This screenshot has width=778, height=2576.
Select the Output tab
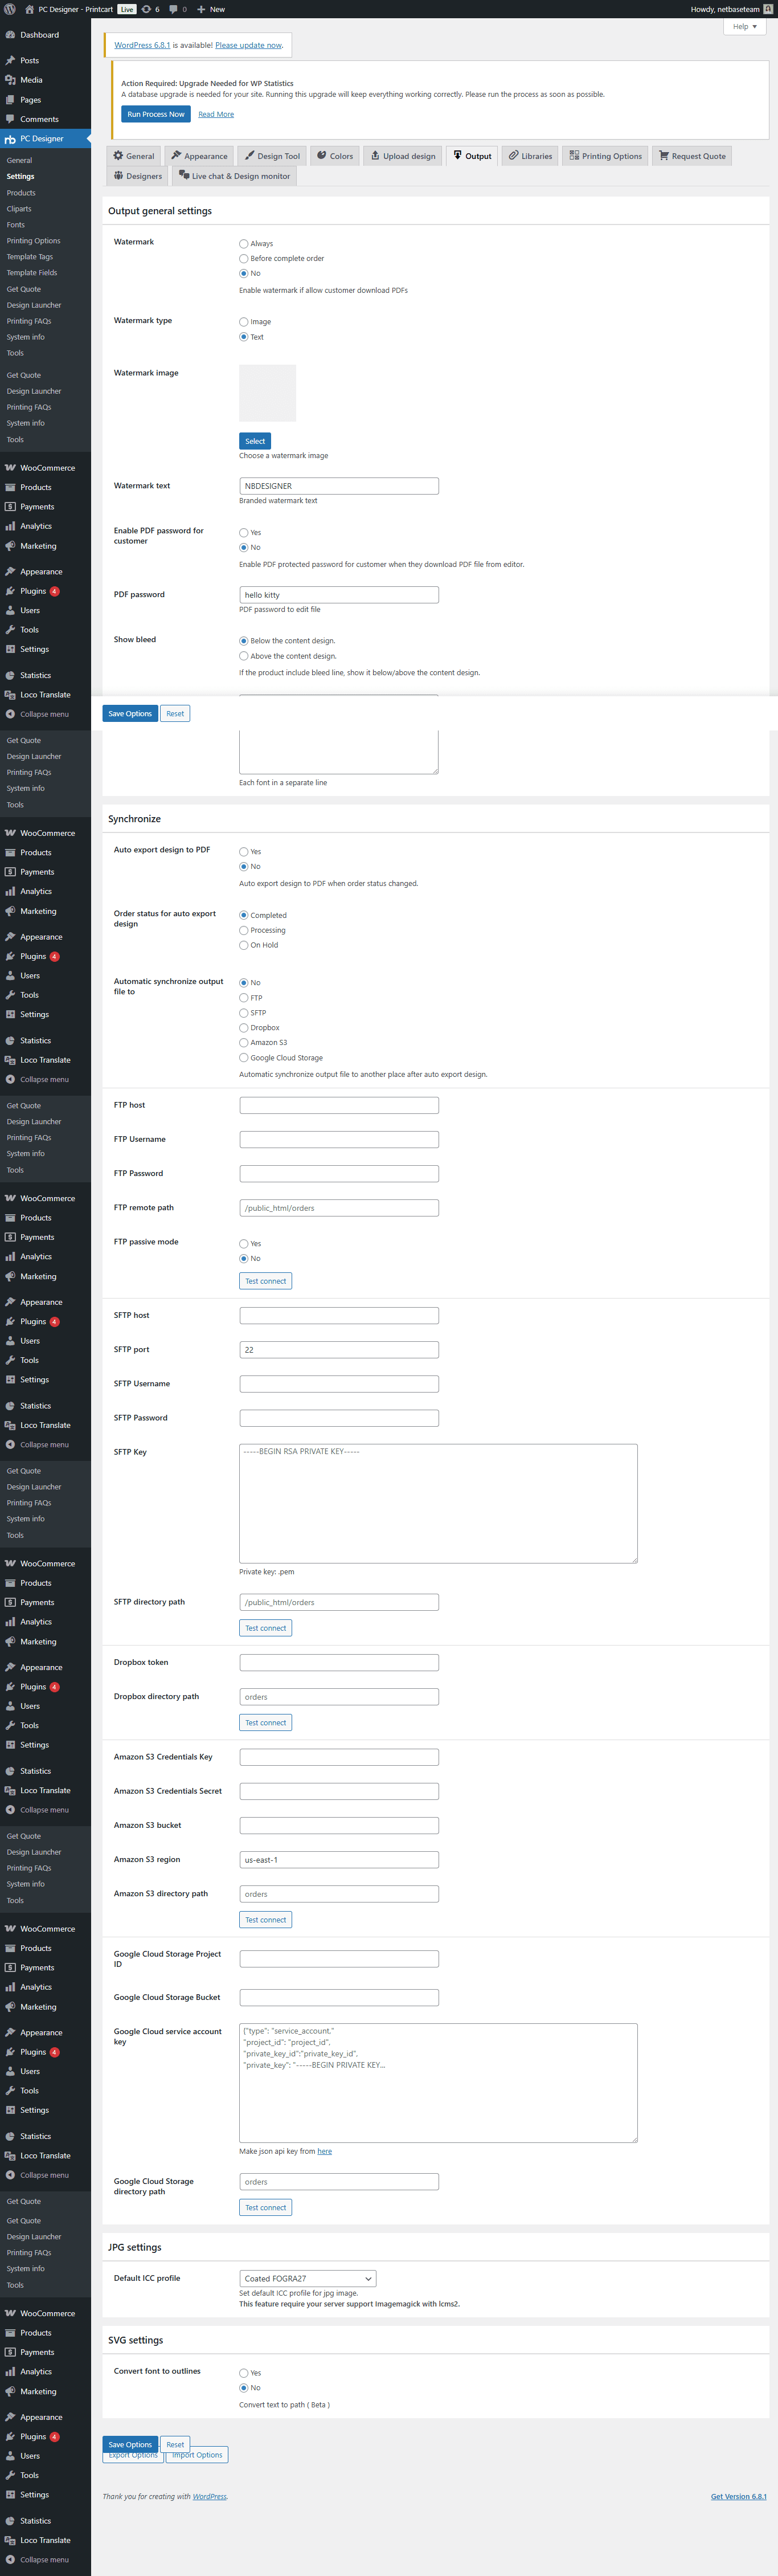(472, 156)
